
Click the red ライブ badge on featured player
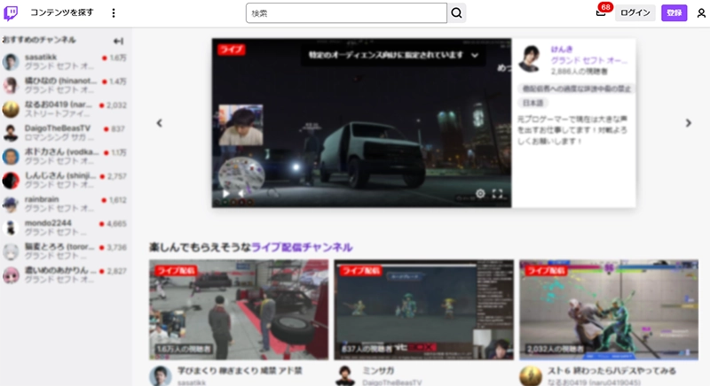point(232,50)
